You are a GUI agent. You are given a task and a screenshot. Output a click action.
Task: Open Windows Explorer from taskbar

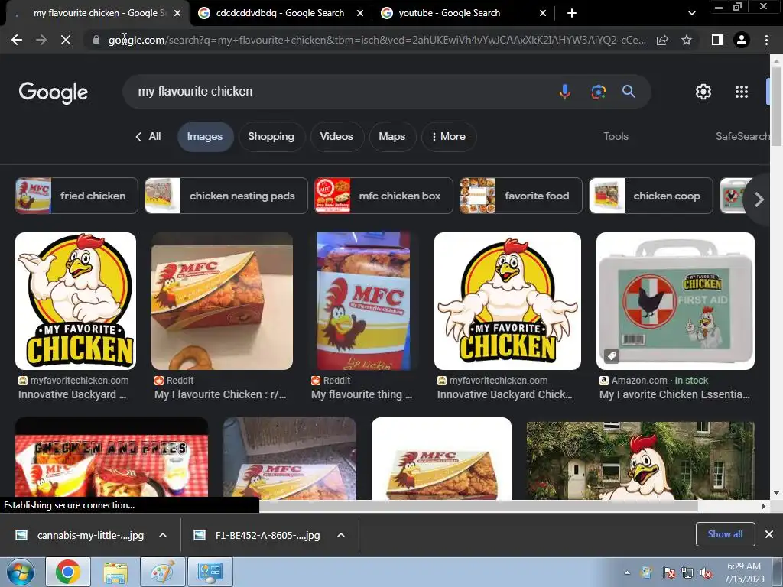click(116, 572)
